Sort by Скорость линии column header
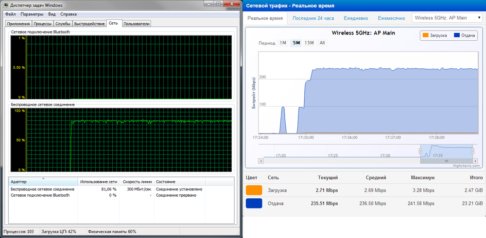The image size is (486, 238). (137, 181)
